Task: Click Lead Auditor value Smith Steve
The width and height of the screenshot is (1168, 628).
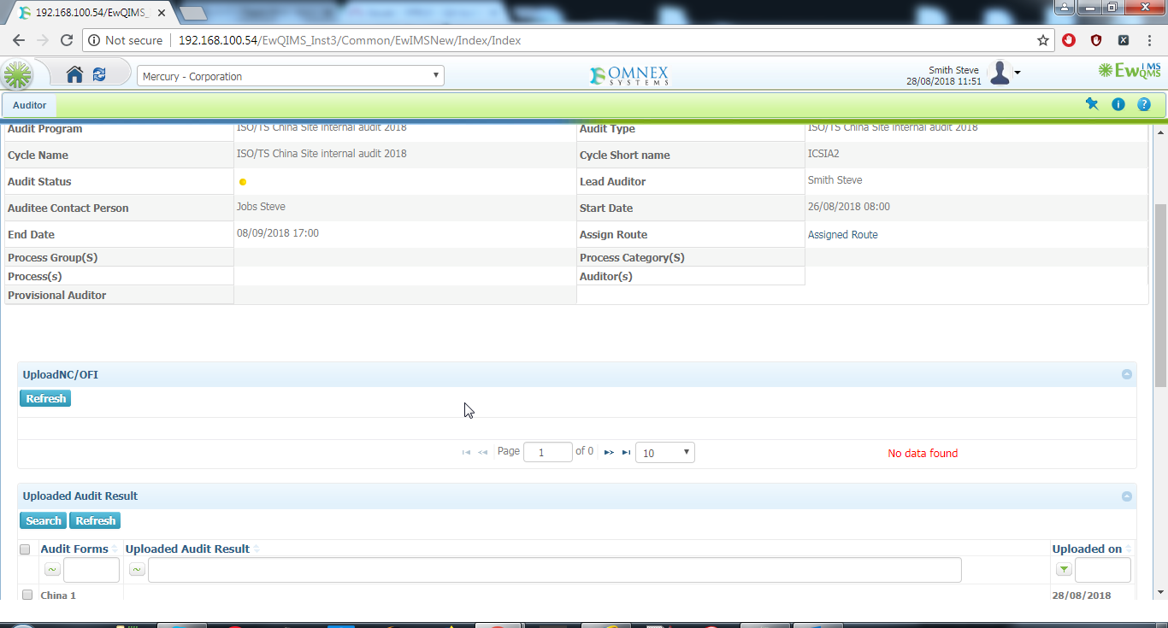Action: pyautogui.click(x=835, y=180)
